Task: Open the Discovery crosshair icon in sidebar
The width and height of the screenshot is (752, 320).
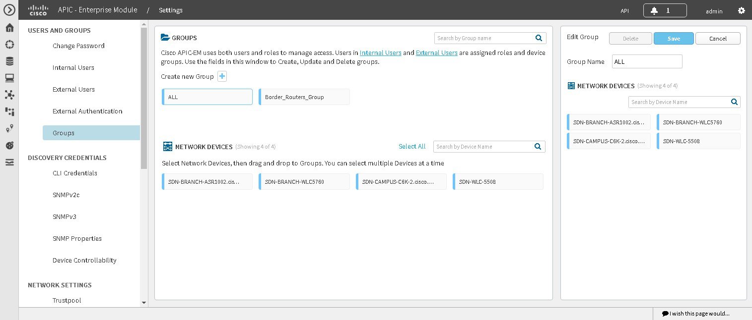Action: (9, 45)
